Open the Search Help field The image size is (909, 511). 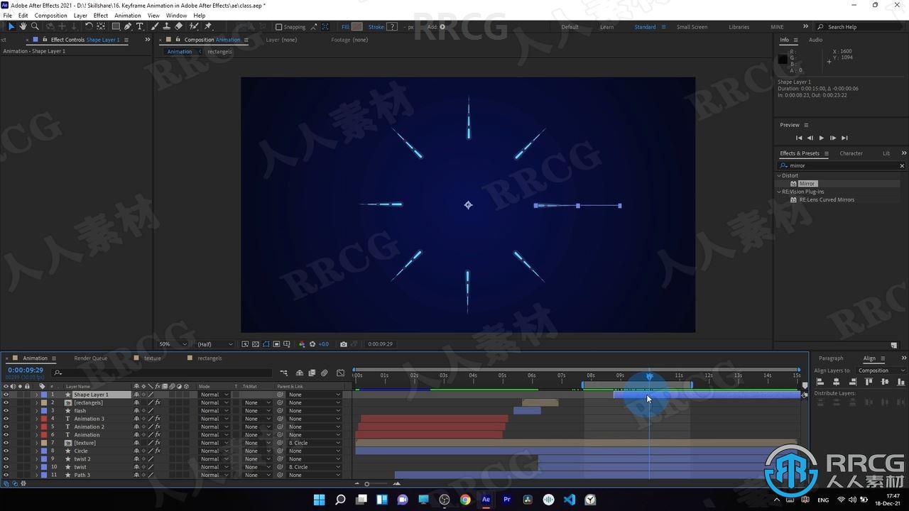click(861, 27)
